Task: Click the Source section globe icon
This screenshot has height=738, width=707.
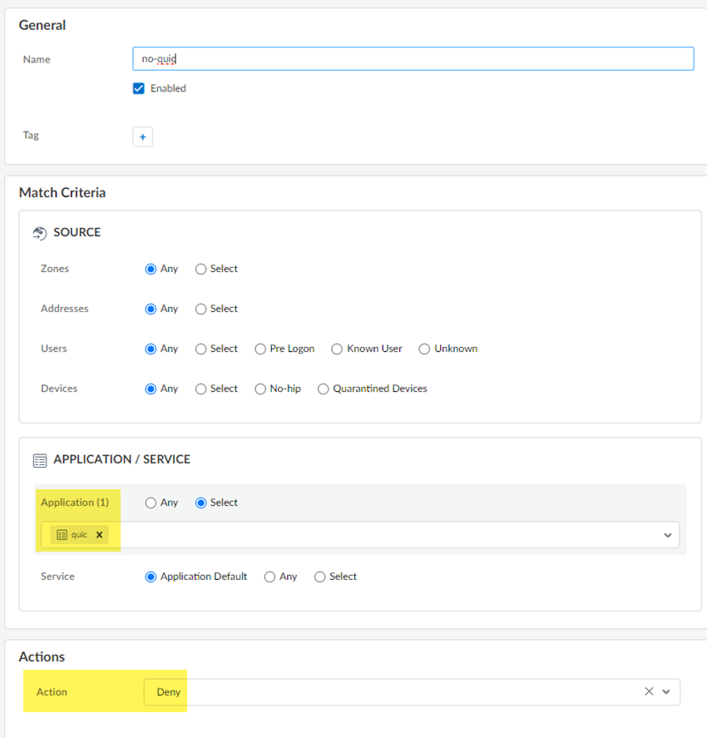Action: click(40, 233)
